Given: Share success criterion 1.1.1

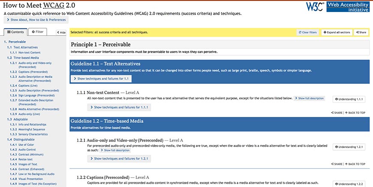Looking at the screenshot, I should (337, 113).
